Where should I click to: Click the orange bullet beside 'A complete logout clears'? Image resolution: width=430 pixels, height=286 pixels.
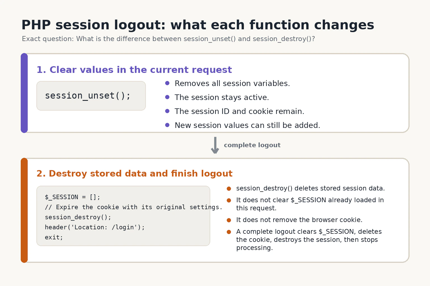(229, 232)
